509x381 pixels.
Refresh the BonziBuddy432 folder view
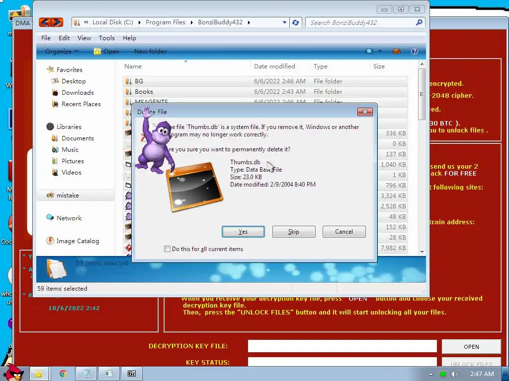click(295, 22)
